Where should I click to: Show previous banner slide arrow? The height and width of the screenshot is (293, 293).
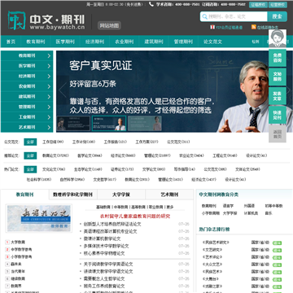[63, 90]
